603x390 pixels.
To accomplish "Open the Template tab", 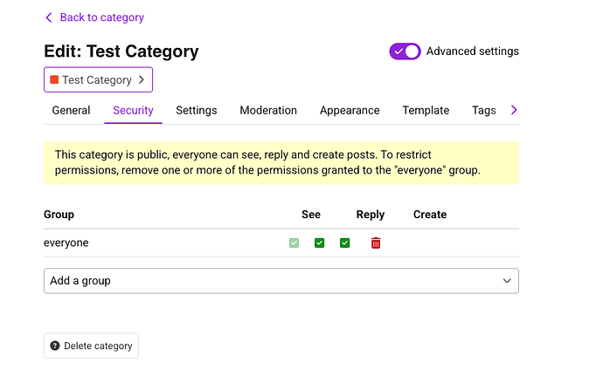I will (x=426, y=111).
